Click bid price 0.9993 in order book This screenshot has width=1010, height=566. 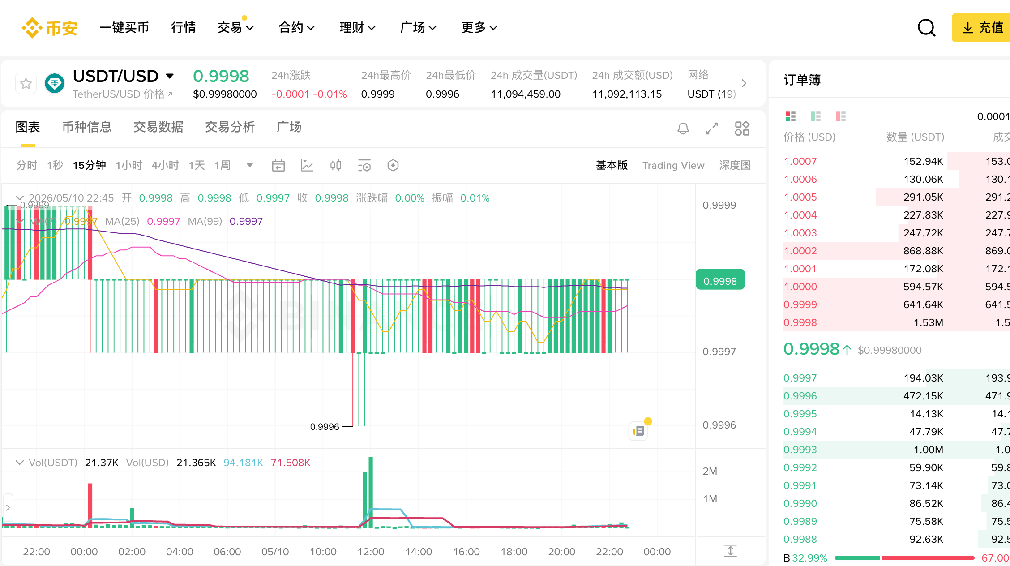click(x=800, y=450)
